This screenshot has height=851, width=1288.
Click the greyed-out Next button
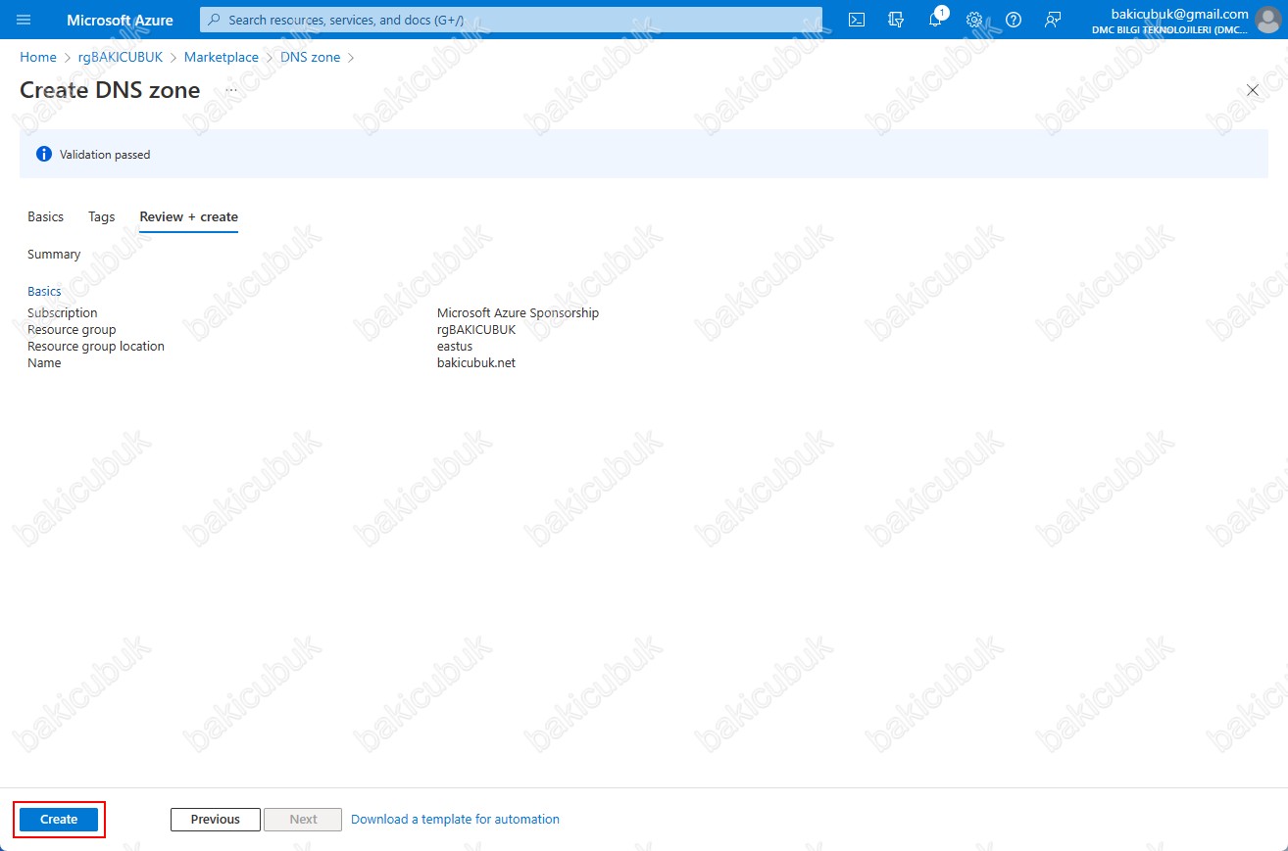[304, 820]
